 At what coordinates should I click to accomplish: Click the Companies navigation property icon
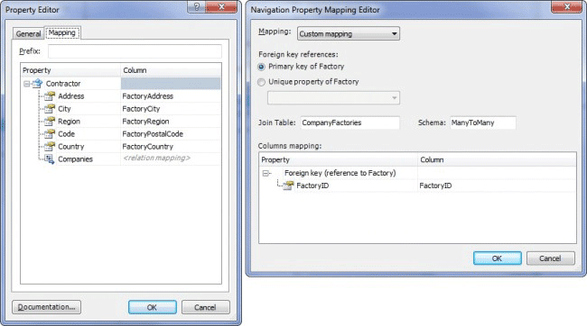[x=50, y=159]
